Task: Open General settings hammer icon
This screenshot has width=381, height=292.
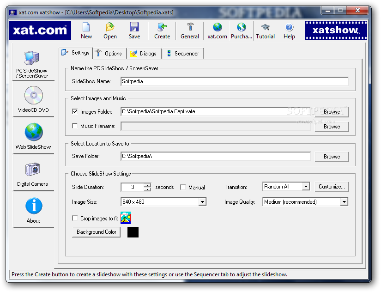Action: point(190,27)
